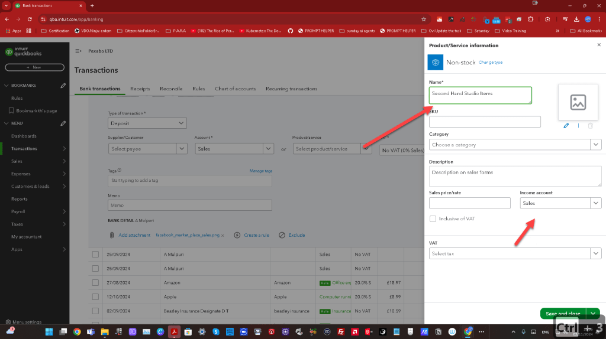Screen dimensions: 606x339
Task: Click + New button
Action: coord(34,67)
